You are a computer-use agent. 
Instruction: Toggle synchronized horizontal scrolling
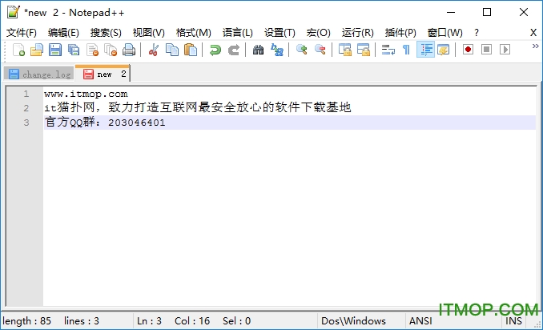pos(364,50)
